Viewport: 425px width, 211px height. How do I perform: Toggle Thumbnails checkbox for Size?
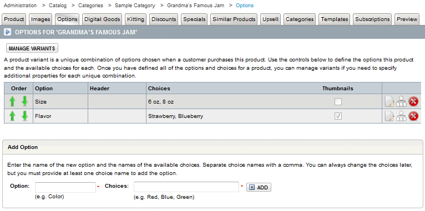tap(338, 102)
